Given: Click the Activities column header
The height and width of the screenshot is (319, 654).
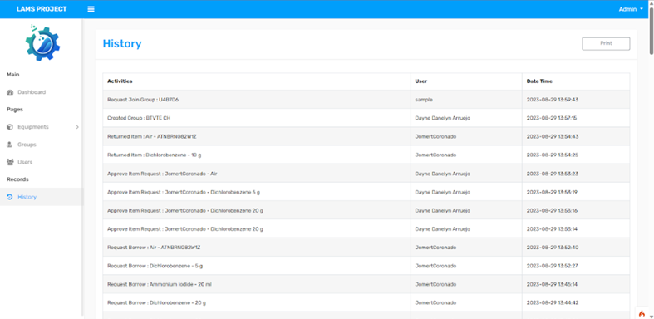Looking at the screenshot, I should pyautogui.click(x=120, y=81).
